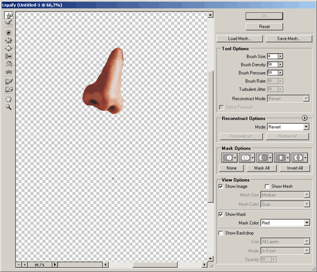Uncheck the Show Image checkbox
Image resolution: width=317 pixels, height=272 pixels.
(221, 187)
